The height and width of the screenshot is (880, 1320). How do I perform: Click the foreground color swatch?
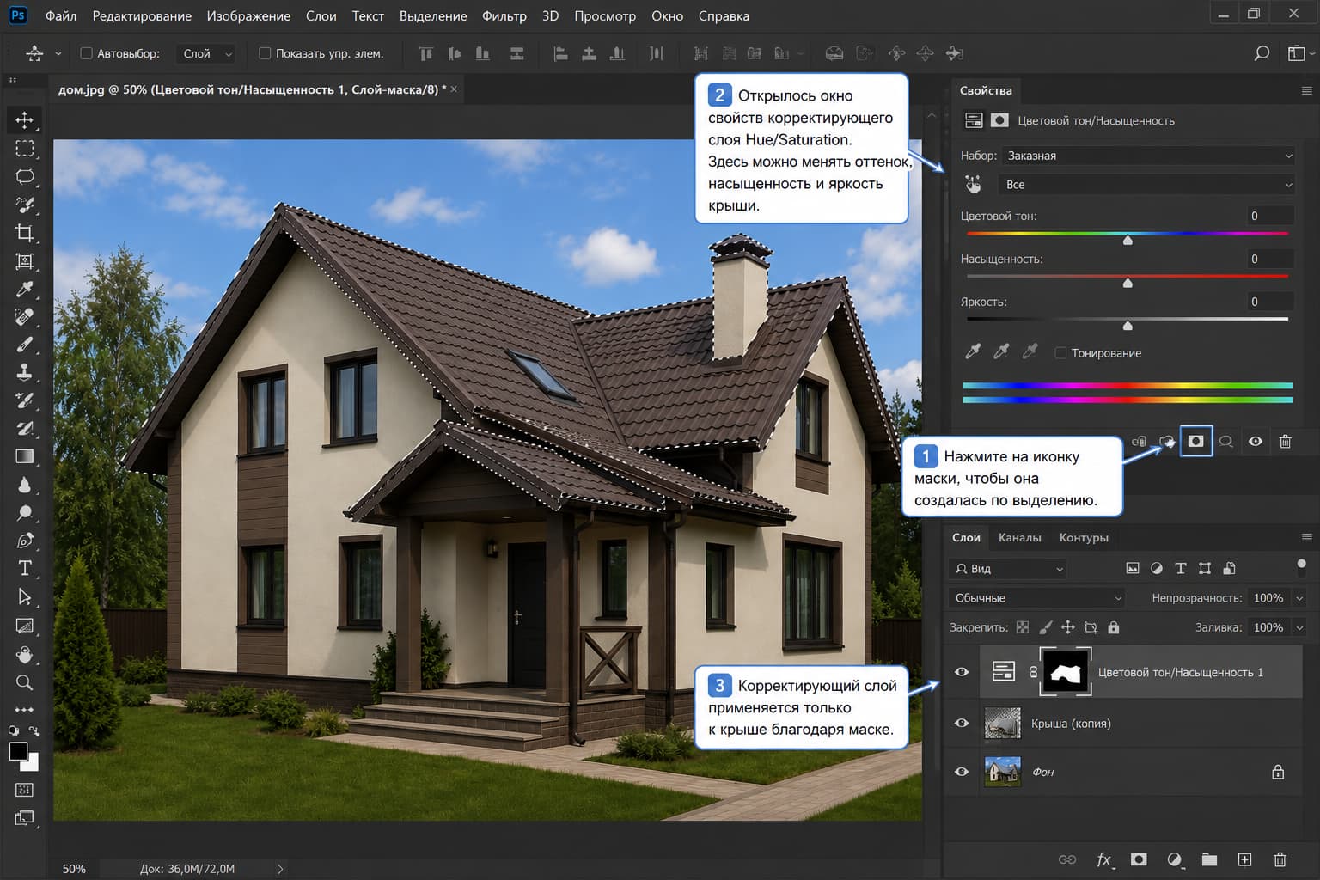tap(18, 751)
